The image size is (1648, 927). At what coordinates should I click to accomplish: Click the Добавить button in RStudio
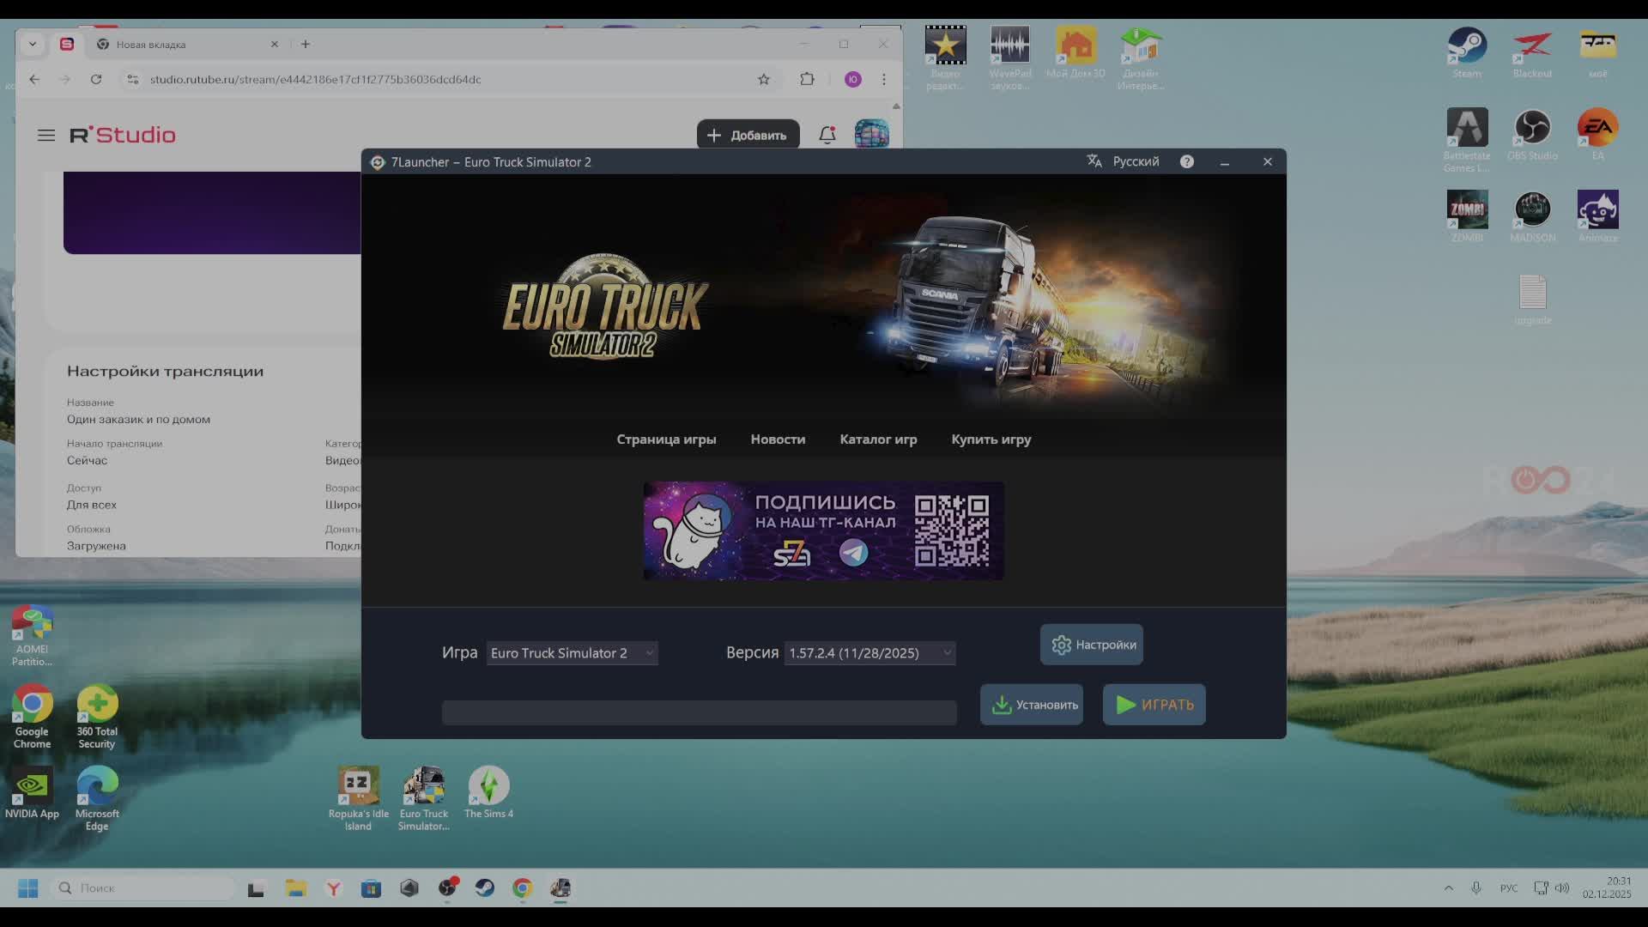[x=748, y=135]
